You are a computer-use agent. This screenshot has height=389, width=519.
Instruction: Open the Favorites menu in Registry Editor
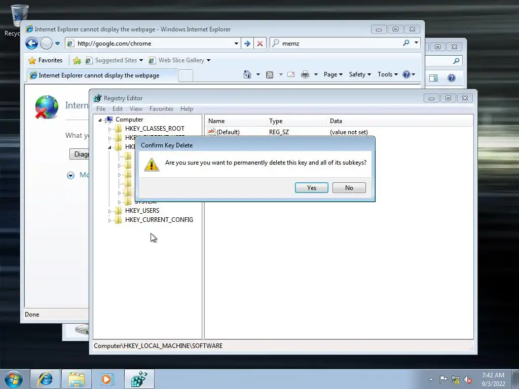tap(161, 109)
